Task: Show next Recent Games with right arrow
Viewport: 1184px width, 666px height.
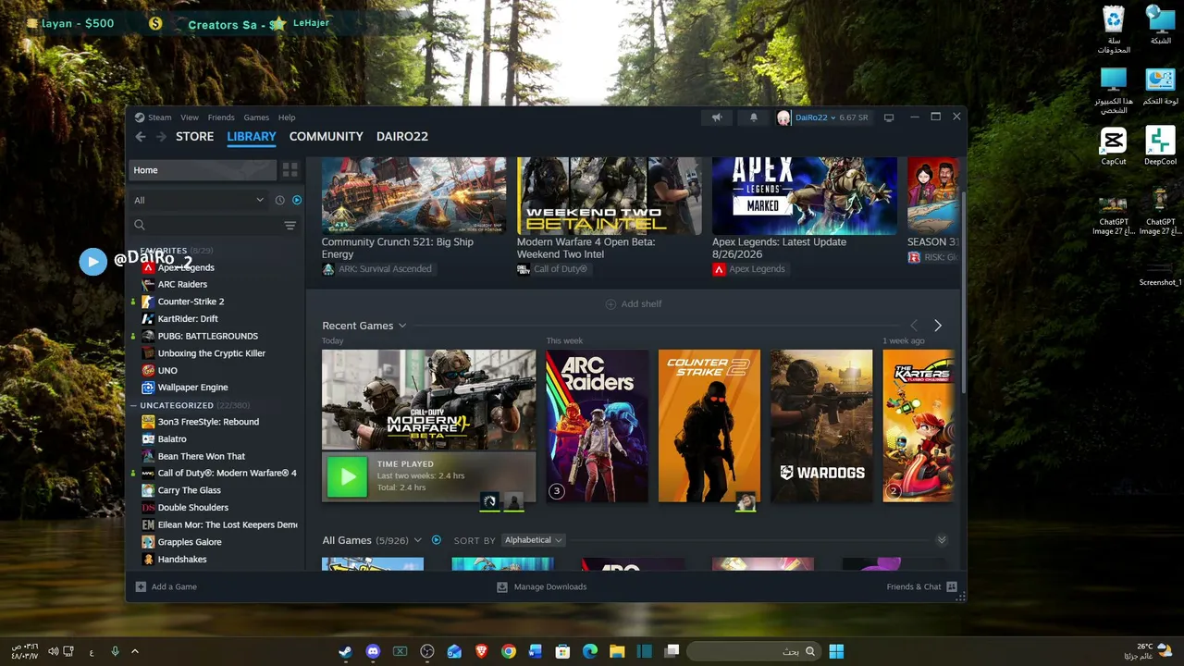Action: click(x=937, y=326)
